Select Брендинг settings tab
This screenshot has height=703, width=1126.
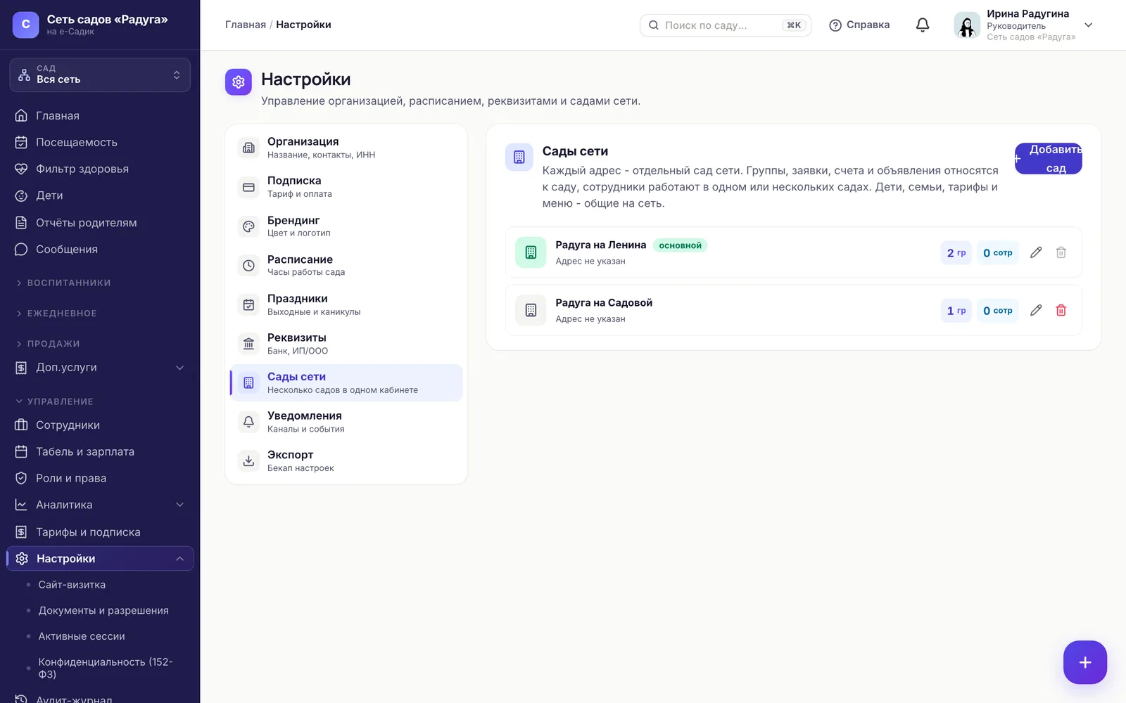coord(346,226)
